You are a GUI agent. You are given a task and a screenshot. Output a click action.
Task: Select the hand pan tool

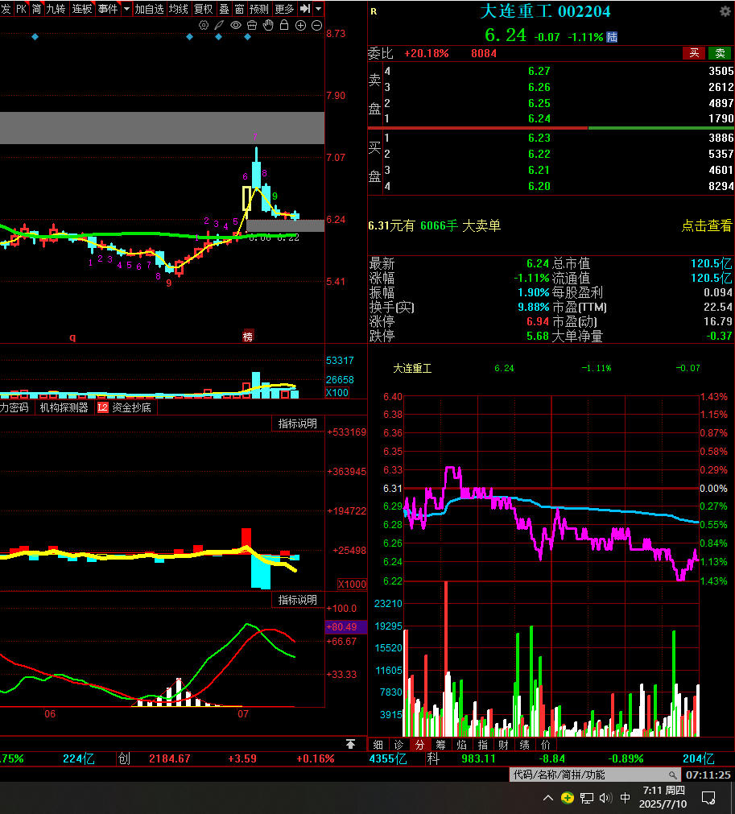pos(268,25)
